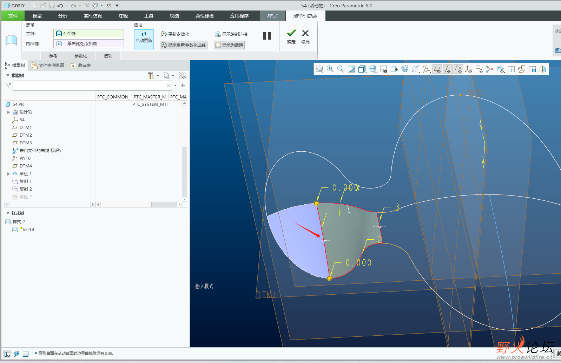Click the close window X icon in quick access toolbar
561x363 pixels.
[x=109, y=6]
